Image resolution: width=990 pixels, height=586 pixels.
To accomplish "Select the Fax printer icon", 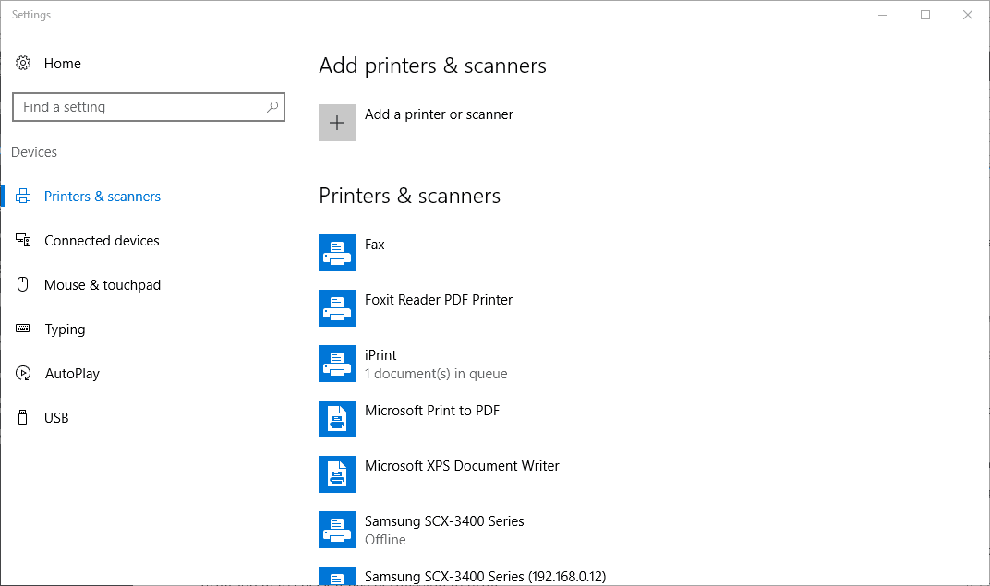I will pyautogui.click(x=337, y=252).
